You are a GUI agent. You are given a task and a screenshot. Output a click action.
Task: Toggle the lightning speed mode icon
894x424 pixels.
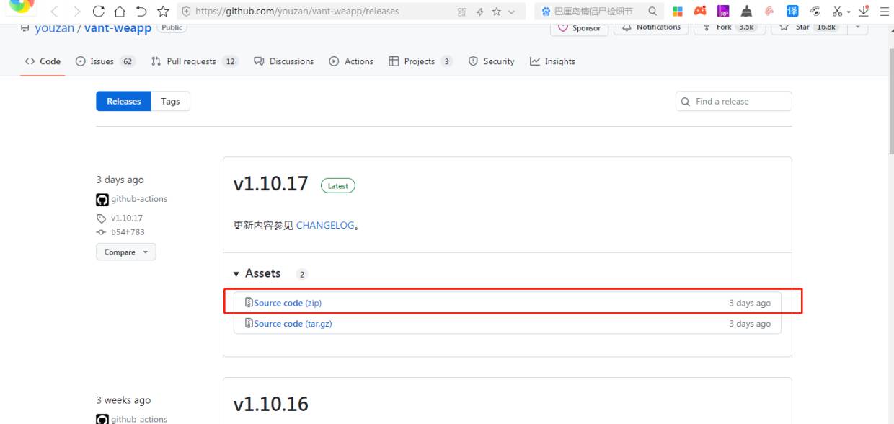(x=479, y=12)
